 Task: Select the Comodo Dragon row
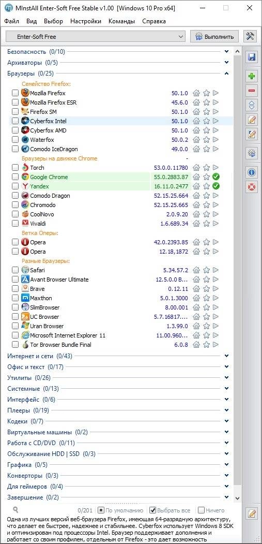[121, 196]
